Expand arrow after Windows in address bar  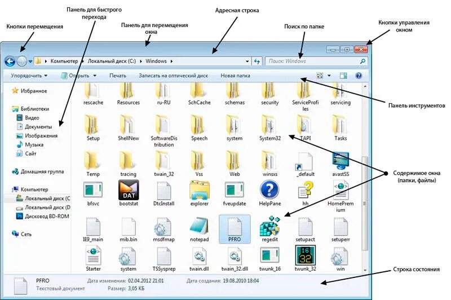click(172, 61)
